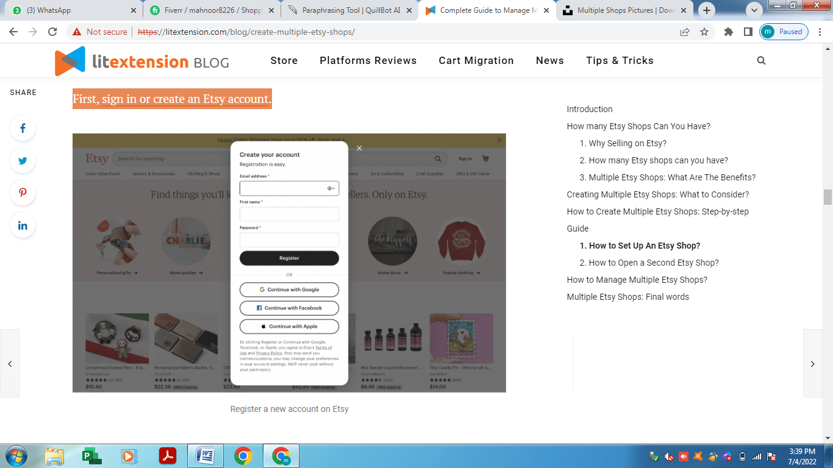Click the Not secure warning icon
The height and width of the screenshot is (468, 833).
pos(77,32)
